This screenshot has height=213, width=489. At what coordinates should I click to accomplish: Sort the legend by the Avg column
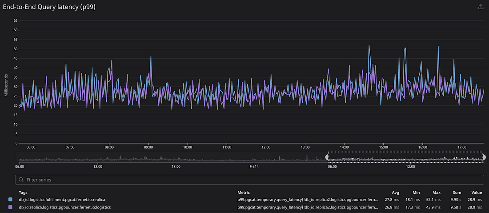(395, 193)
